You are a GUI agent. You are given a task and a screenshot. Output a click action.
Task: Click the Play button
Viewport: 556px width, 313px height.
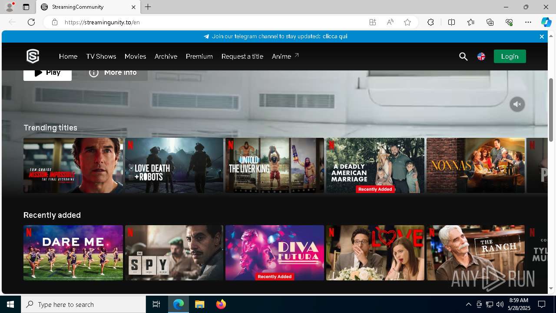pos(47,75)
